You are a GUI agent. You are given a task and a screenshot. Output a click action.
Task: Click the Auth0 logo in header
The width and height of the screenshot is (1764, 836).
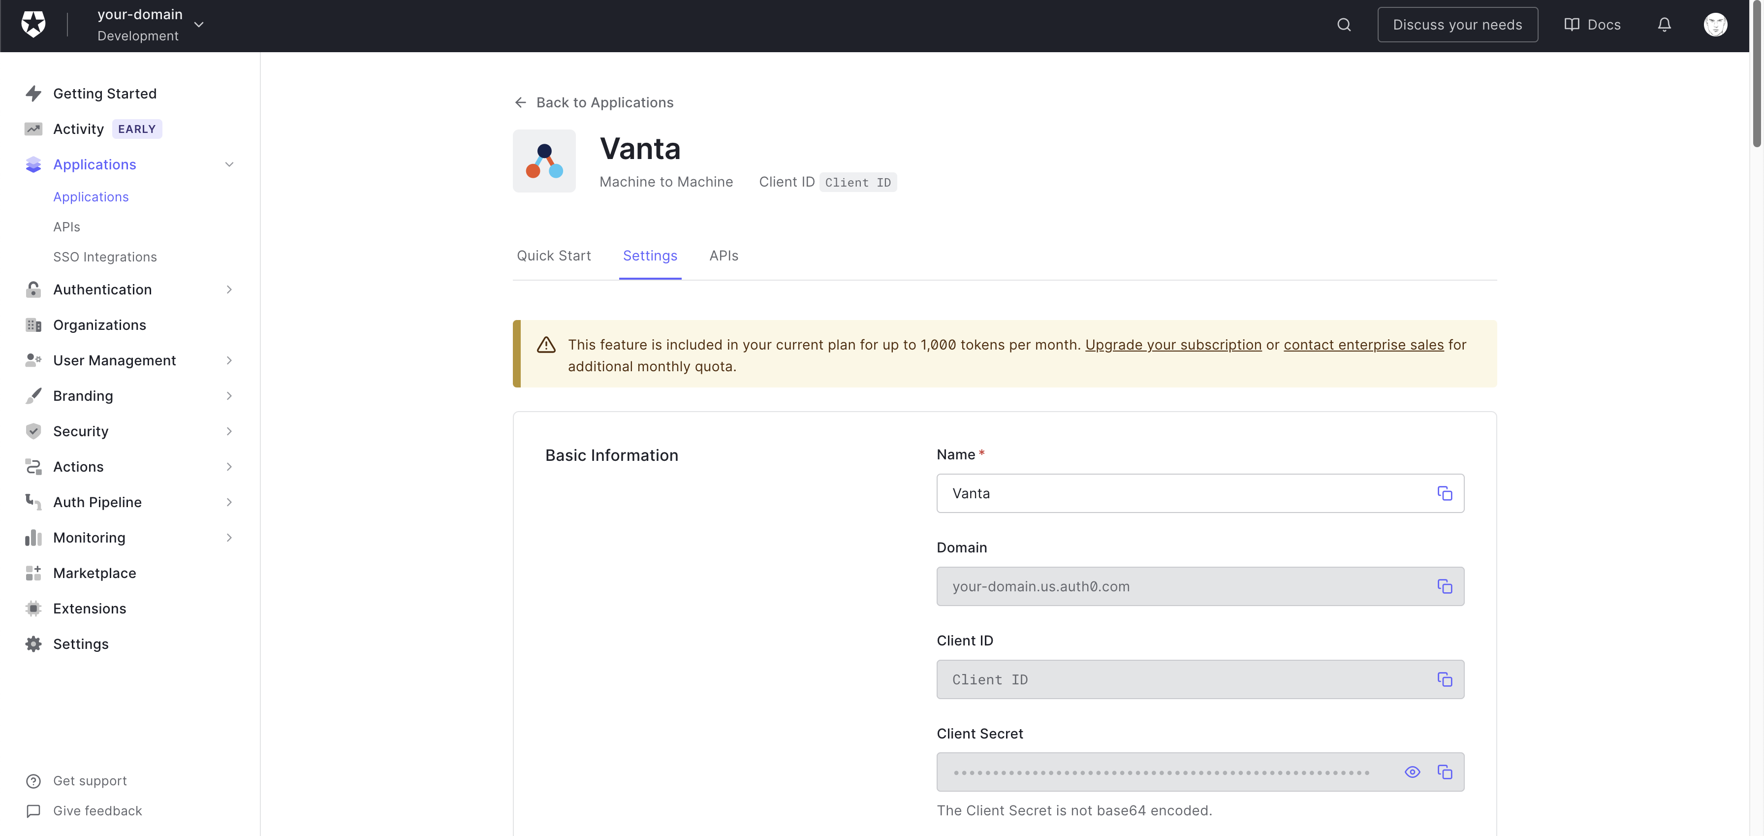pyautogui.click(x=33, y=25)
